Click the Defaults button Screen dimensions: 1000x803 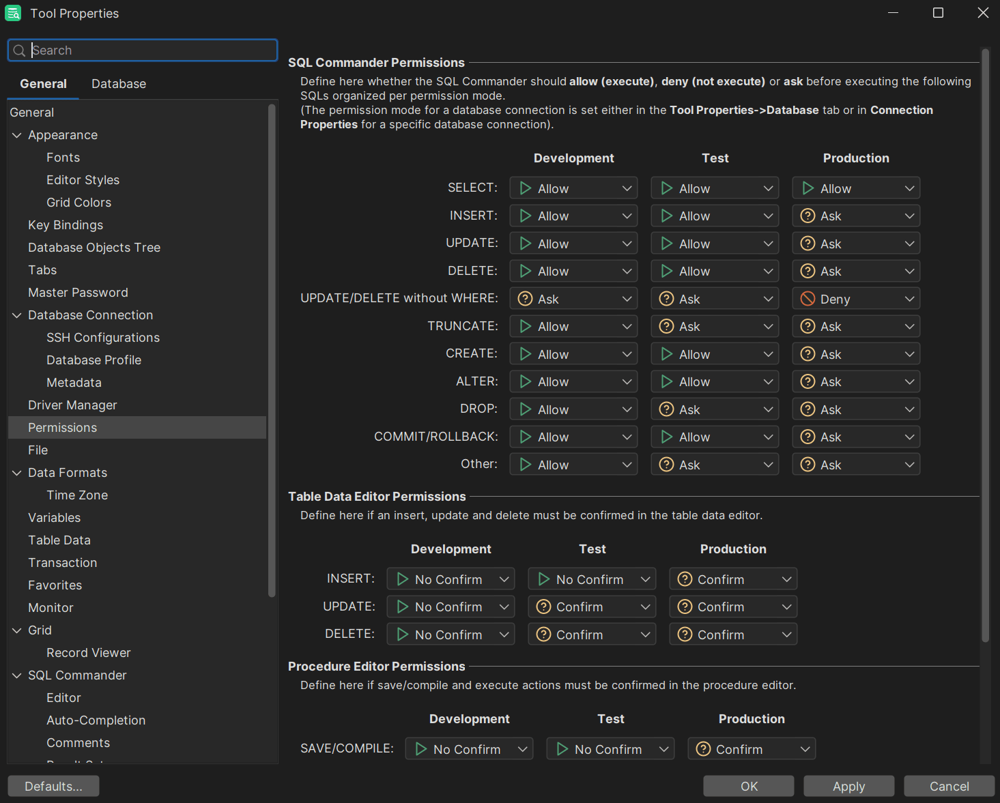pyautogui.click(x=53, y=786)
